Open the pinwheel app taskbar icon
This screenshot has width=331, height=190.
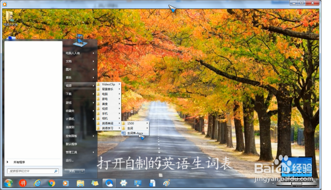(123, 183)
